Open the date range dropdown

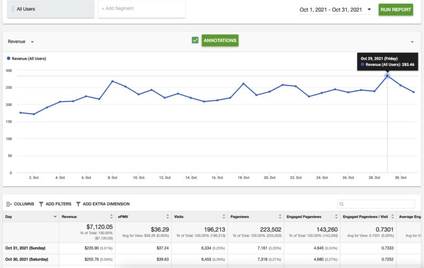point(335,10)
